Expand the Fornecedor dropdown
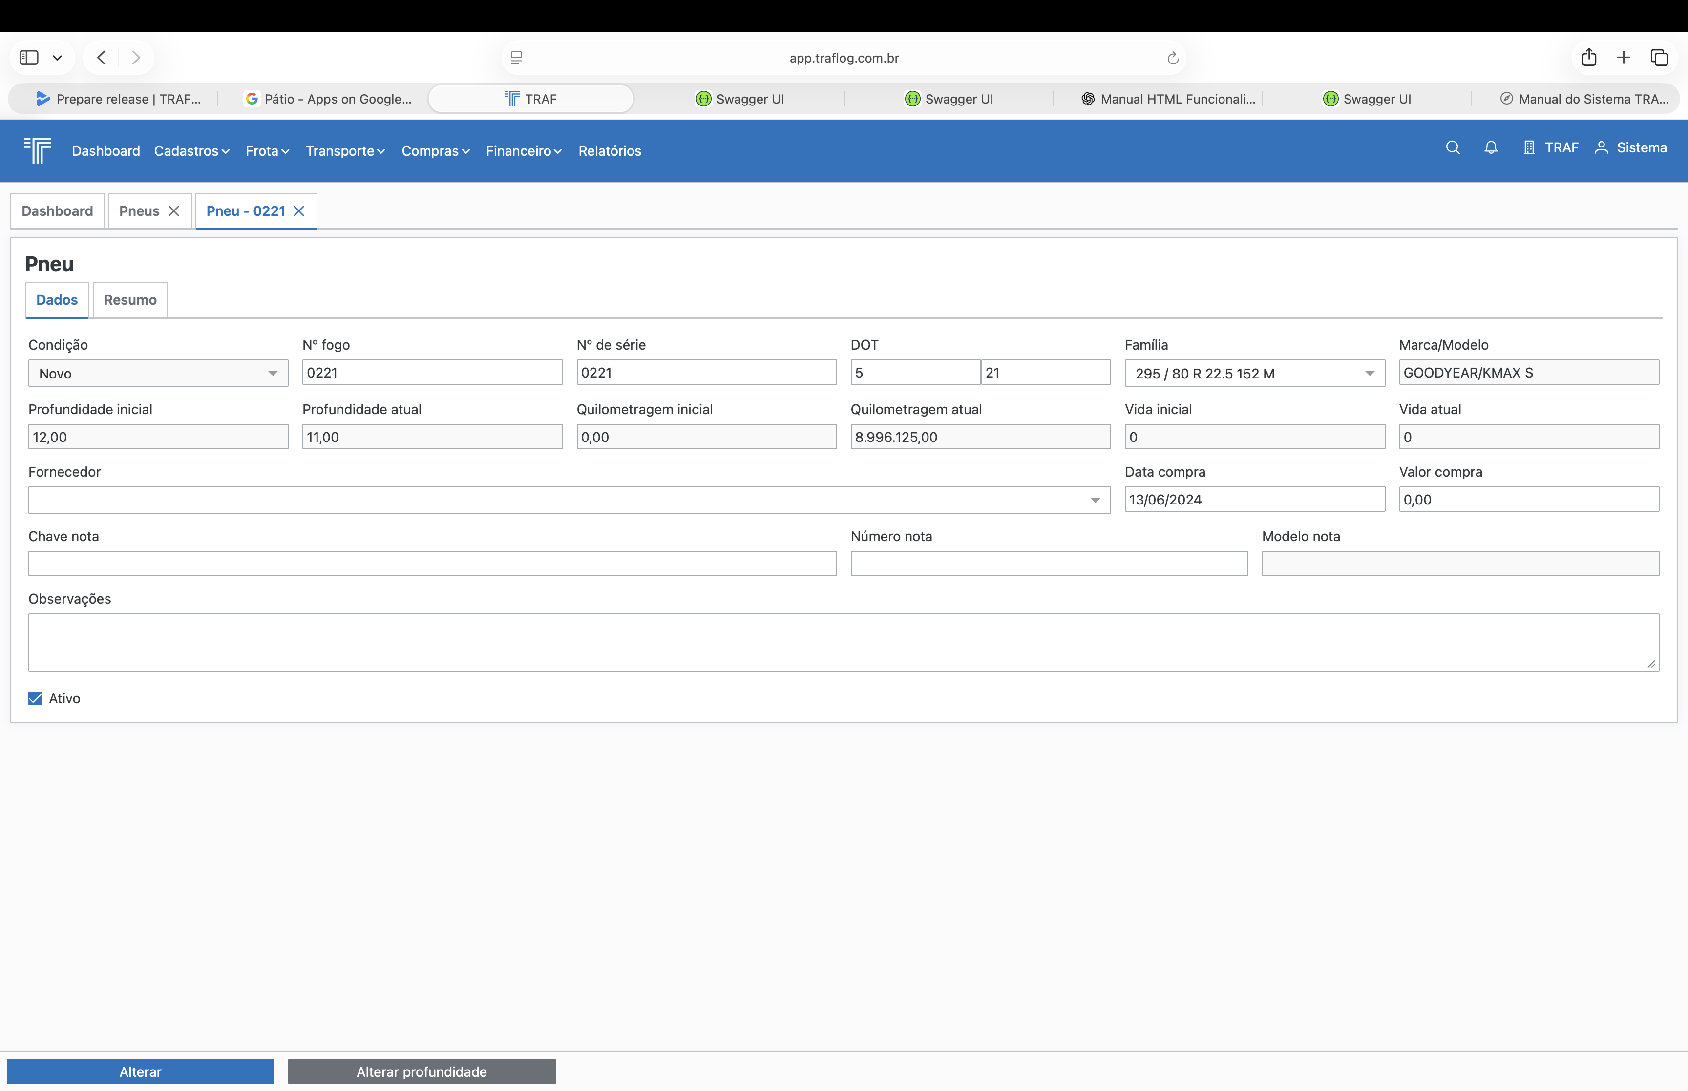 coord(1095,500)
